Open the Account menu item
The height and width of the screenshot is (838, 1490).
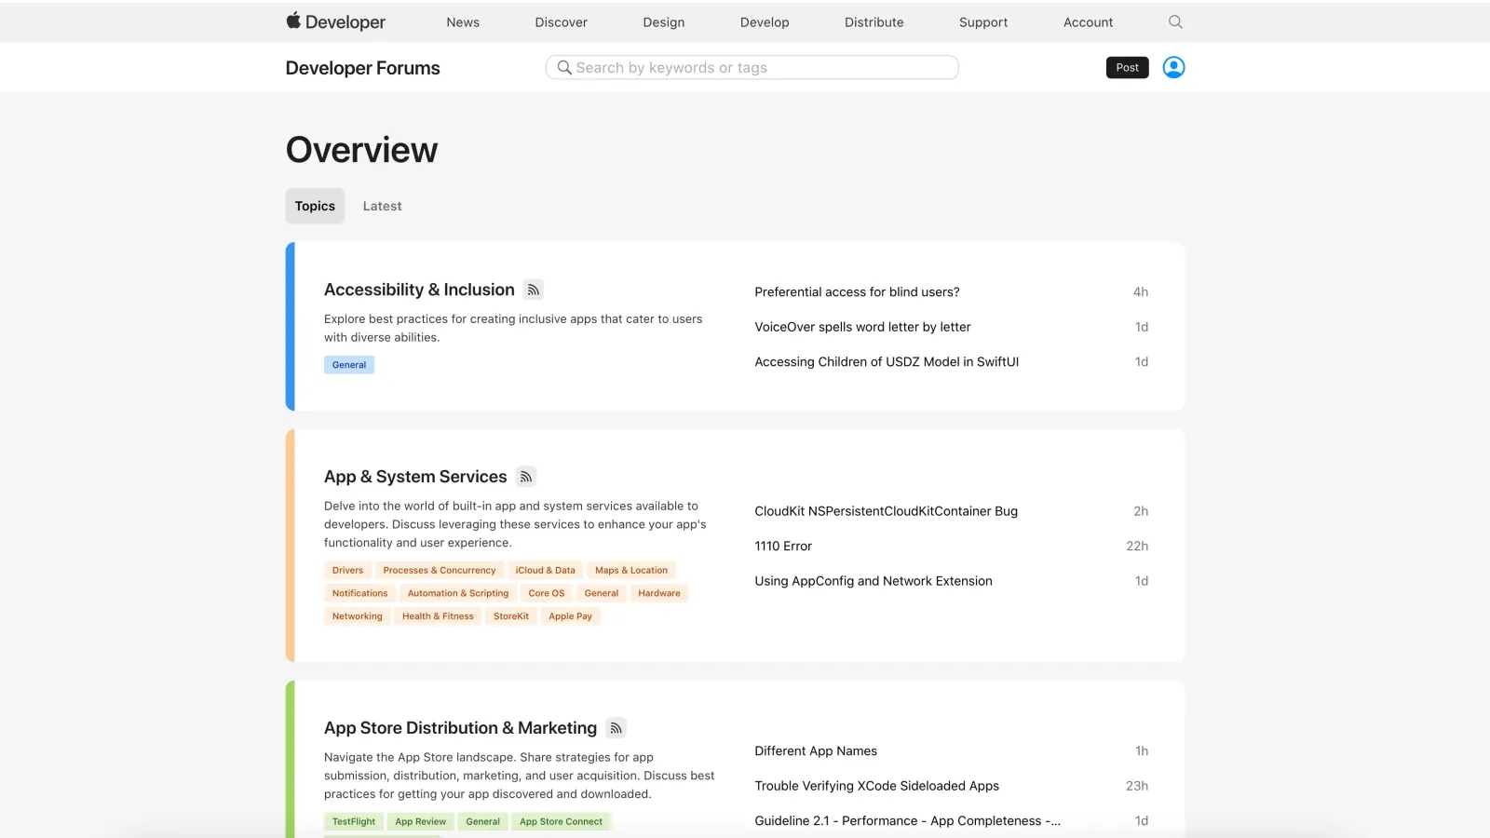1089,22
